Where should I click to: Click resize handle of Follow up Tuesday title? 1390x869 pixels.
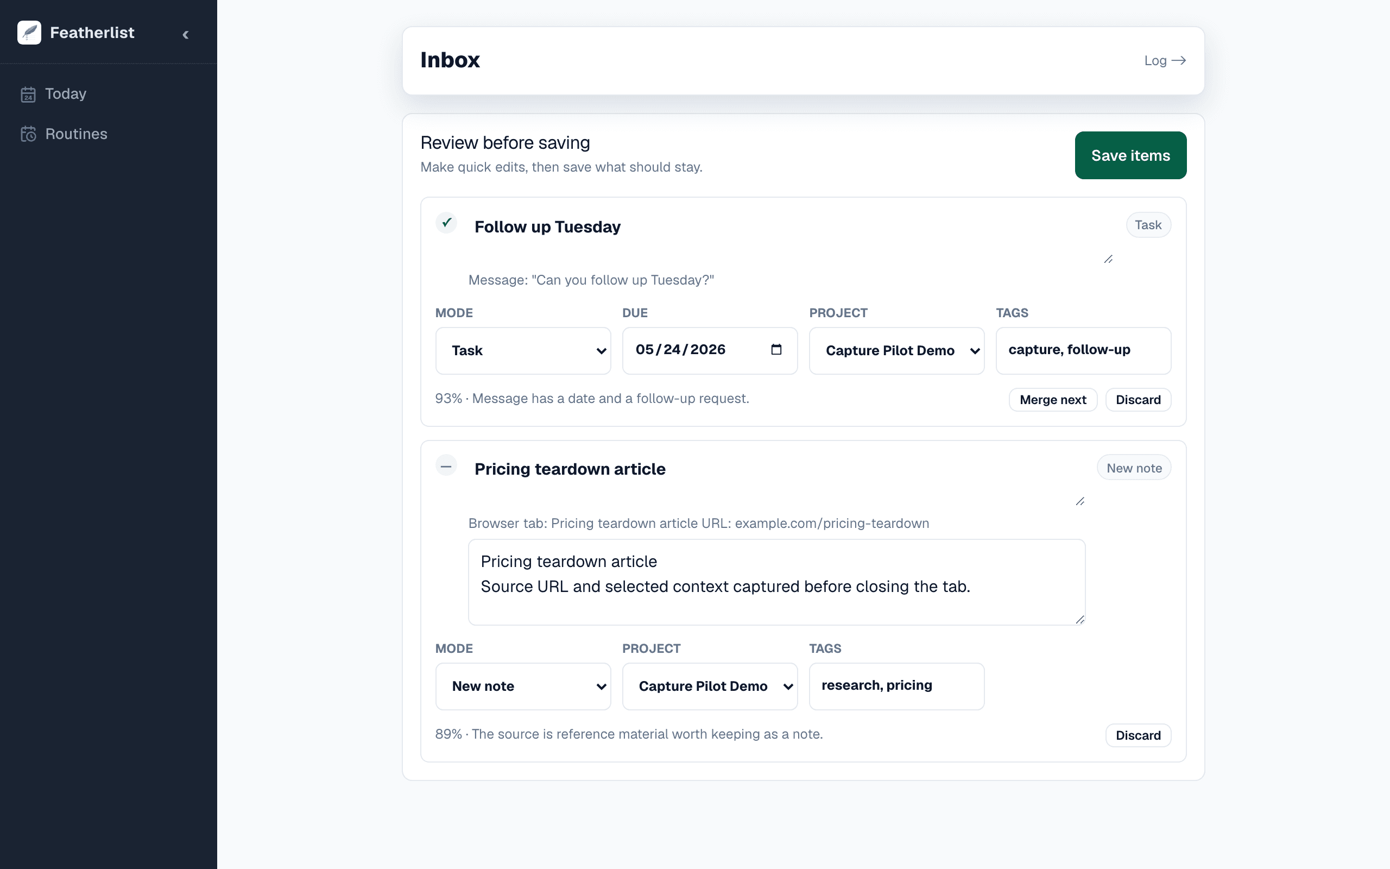1109,259
